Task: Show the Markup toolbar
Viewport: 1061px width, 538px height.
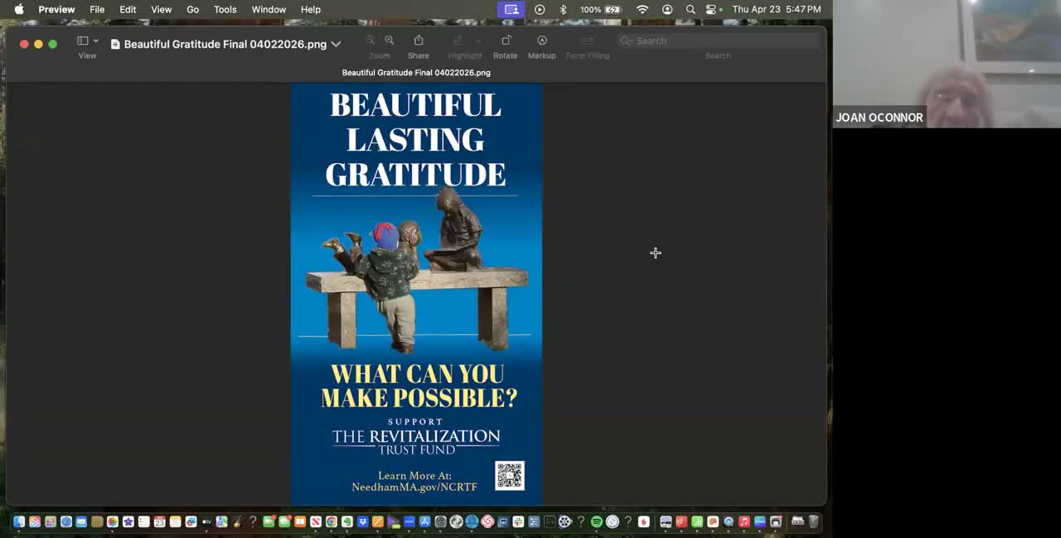Action: [x=542, y=41]
